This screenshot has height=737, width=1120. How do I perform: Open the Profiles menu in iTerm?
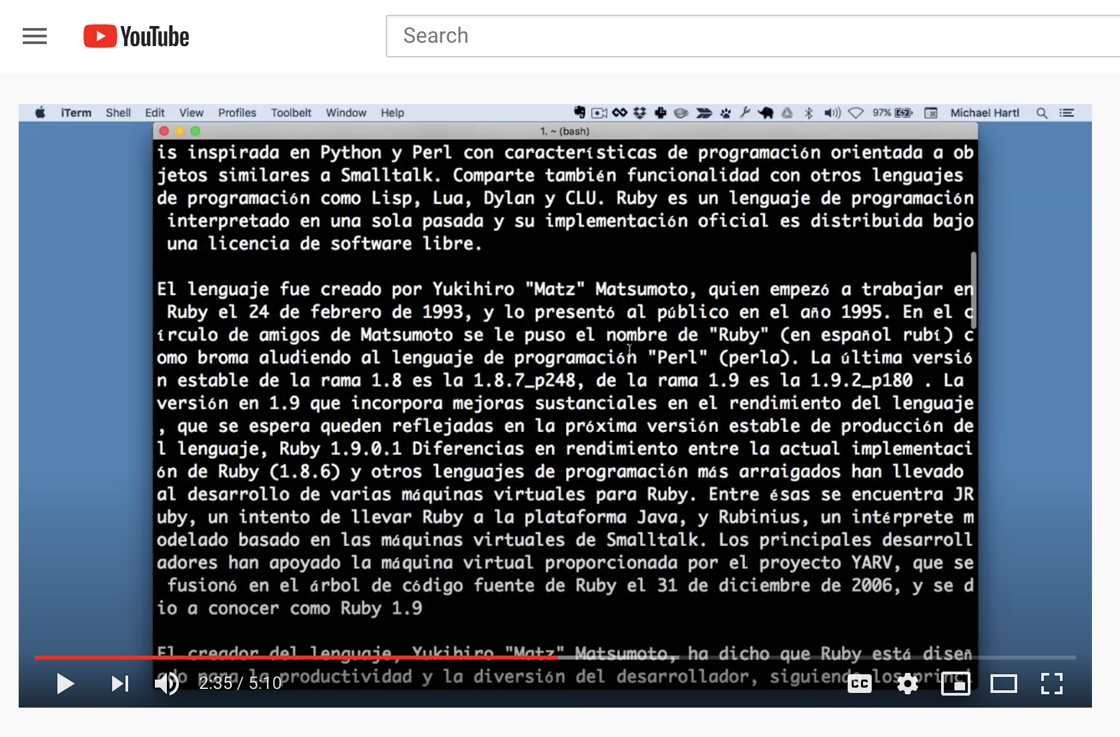tap(237, 113)
